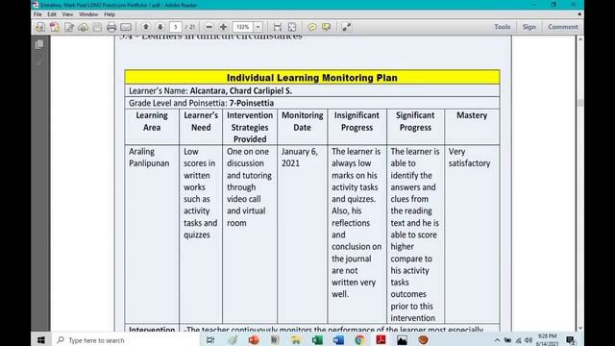Print the document using printer icon

(x=111, y=27)
